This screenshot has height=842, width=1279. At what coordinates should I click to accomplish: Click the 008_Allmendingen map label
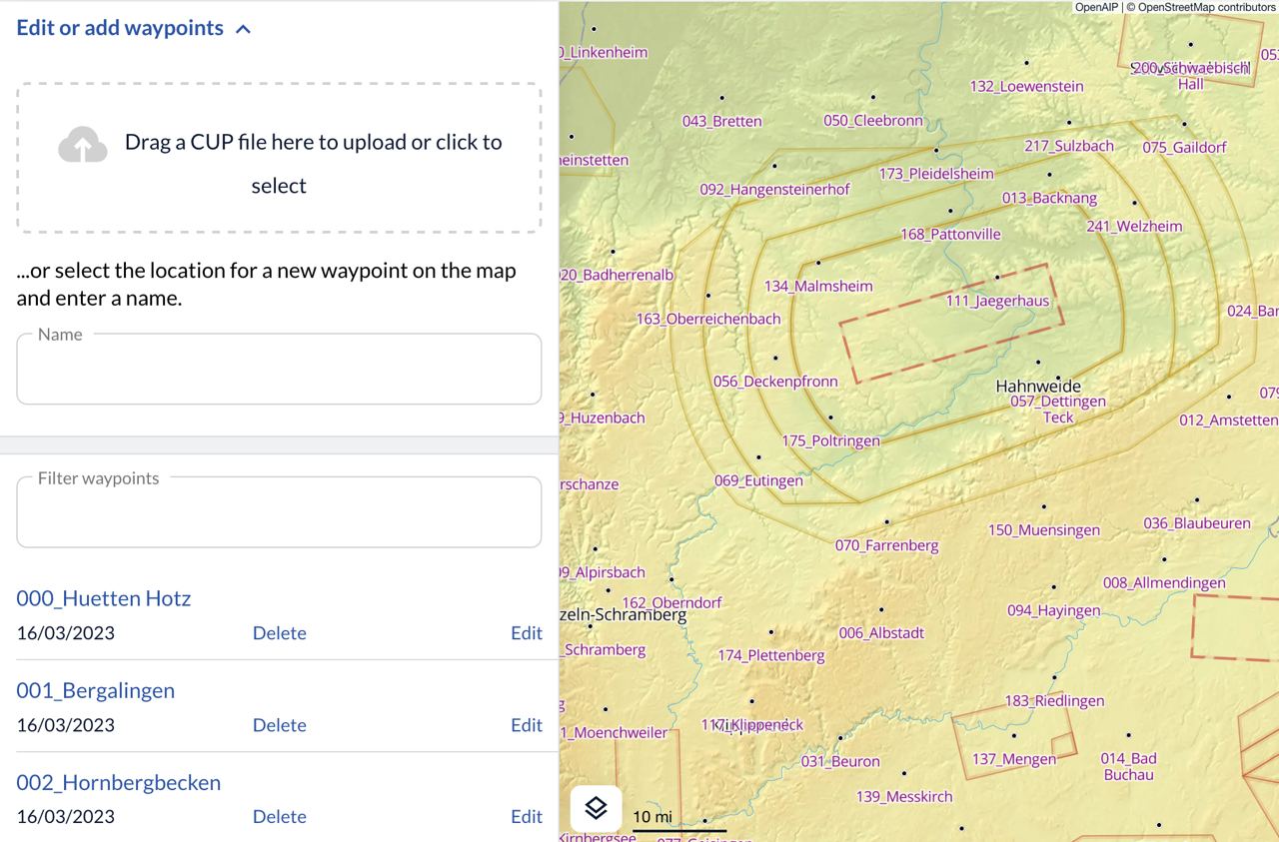1164,583
